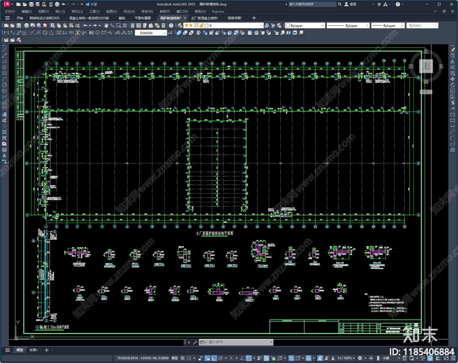Toggle the drawing grid display in status bar
Viewport: 458px width, 363px height.
point(182,358)
